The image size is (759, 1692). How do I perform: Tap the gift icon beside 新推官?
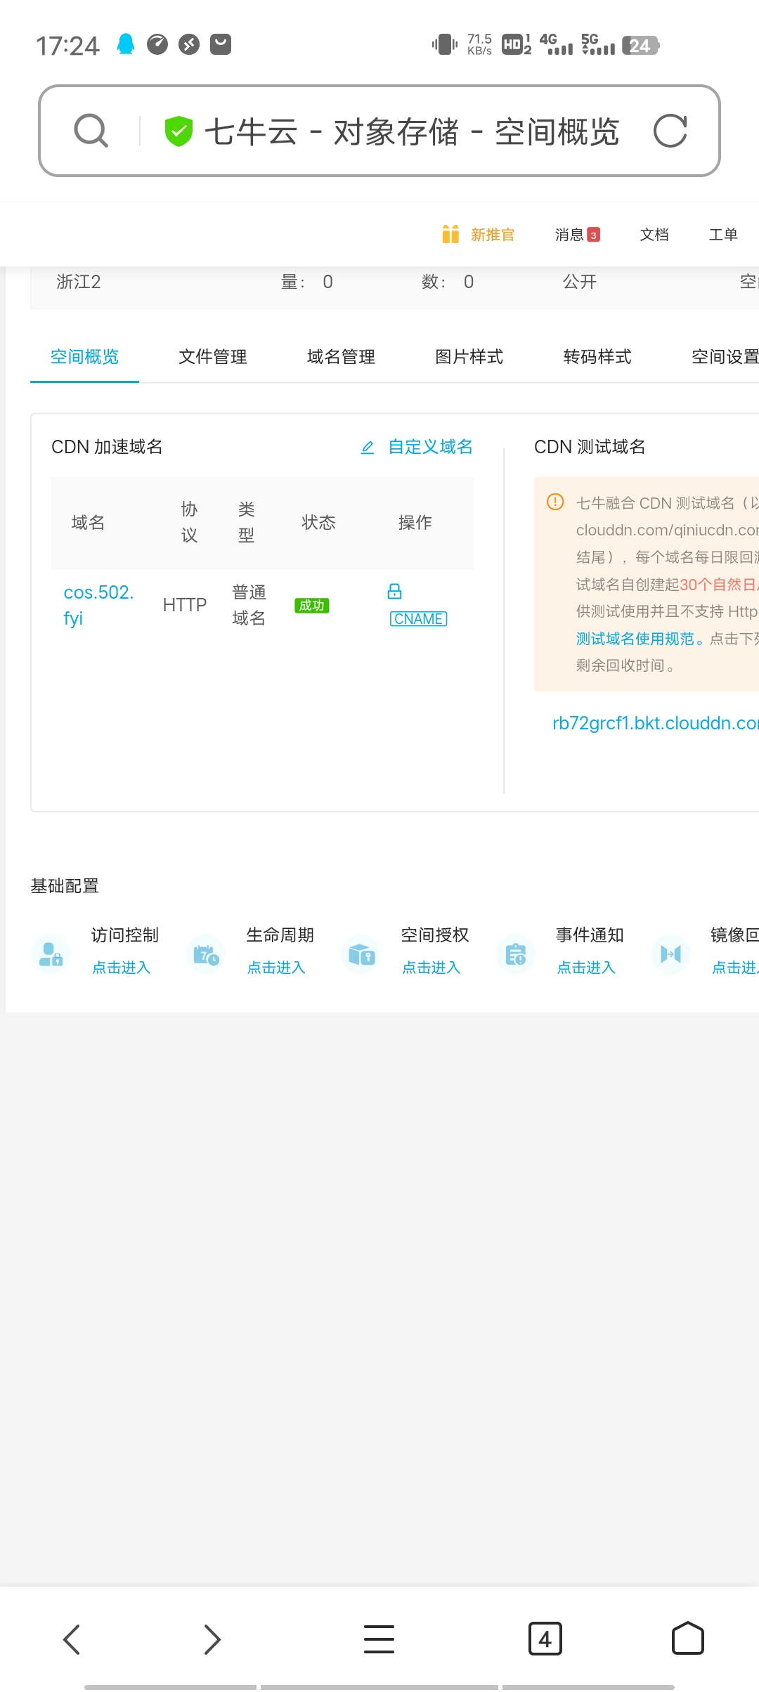[450, 234]
